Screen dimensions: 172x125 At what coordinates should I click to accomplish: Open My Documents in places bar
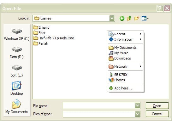click(x=16, y=106)
